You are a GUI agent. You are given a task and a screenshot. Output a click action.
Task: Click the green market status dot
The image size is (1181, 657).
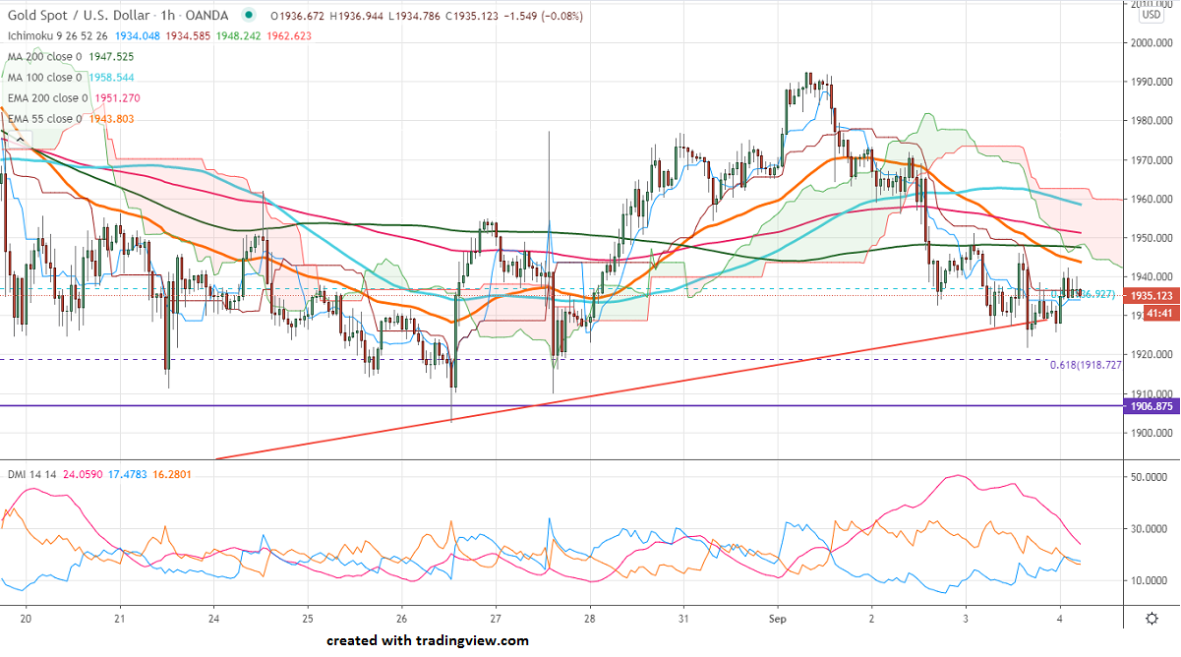(x=250, y=15)
